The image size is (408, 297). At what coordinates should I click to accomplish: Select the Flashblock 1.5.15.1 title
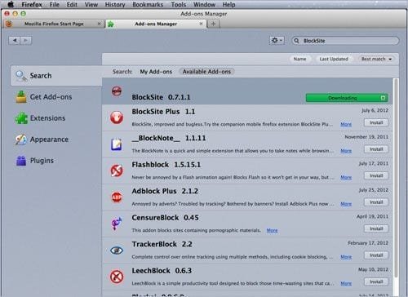[166, 165]
